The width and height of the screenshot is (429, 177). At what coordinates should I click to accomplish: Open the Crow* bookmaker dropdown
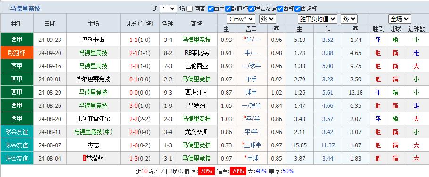tap(241, 19)
